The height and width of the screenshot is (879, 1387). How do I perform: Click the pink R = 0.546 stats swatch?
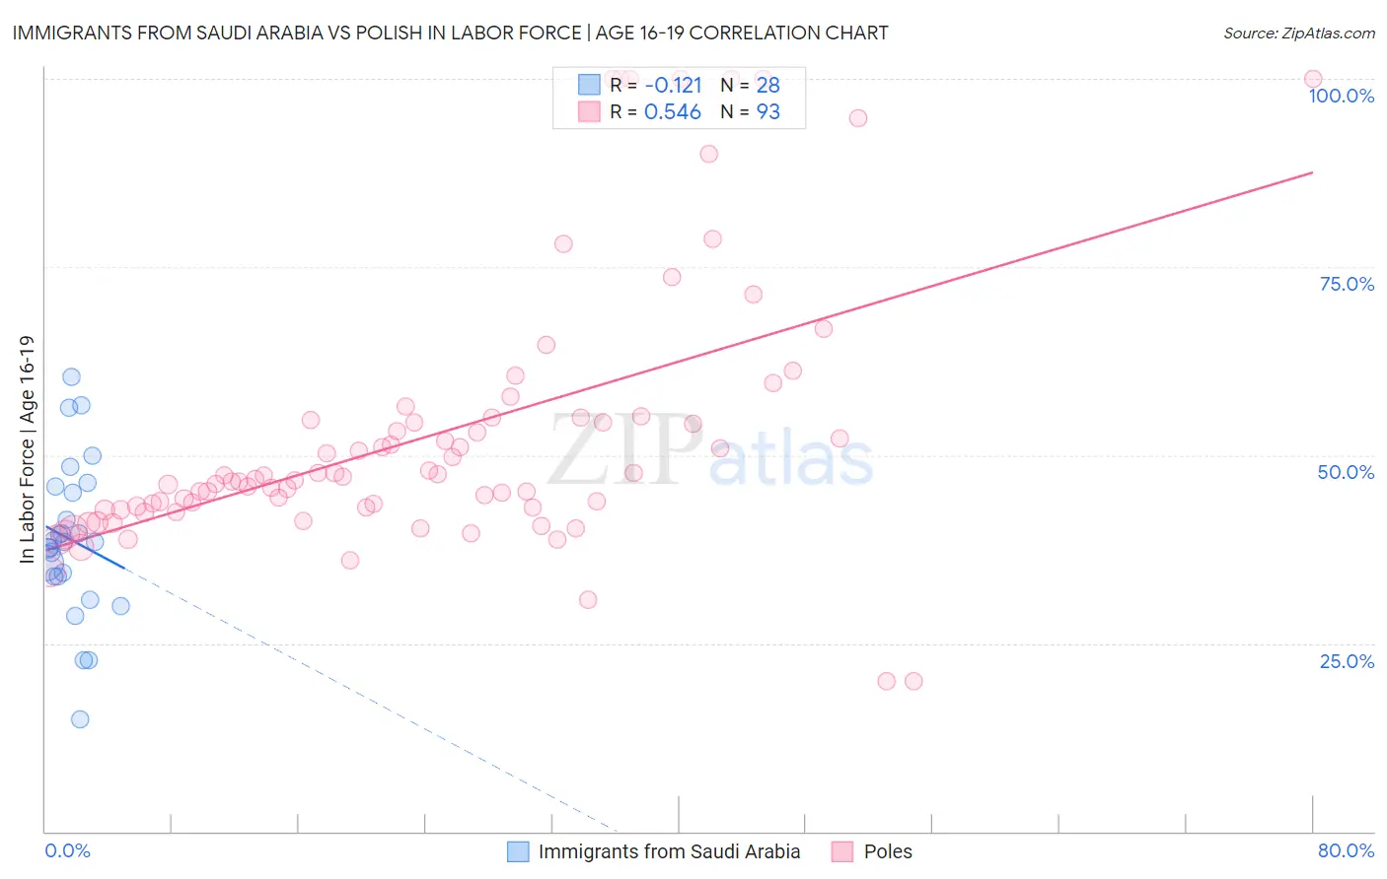click(589, 111)
